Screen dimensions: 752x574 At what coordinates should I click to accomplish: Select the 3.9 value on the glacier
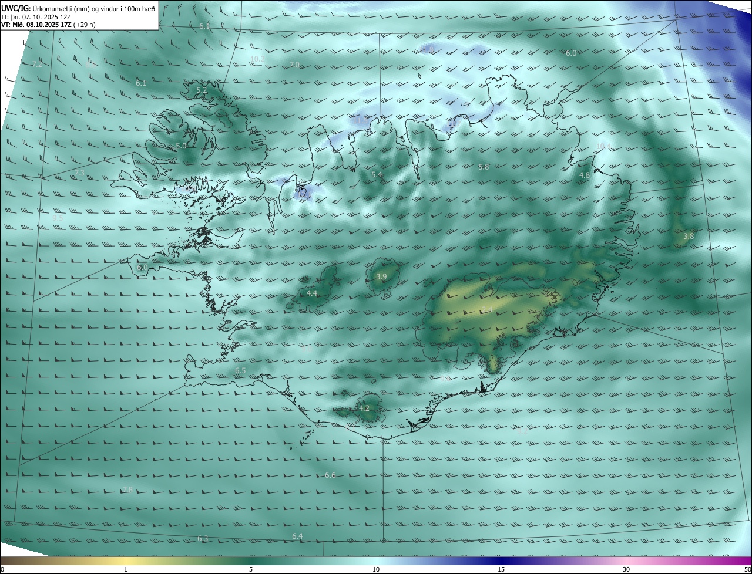381,277
